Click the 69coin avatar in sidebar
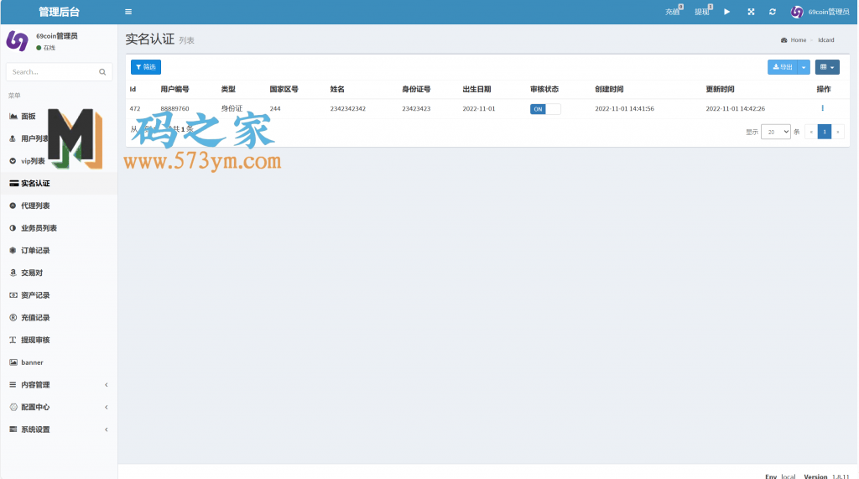Screen dimensions: 859x479 tap(17, 41)
